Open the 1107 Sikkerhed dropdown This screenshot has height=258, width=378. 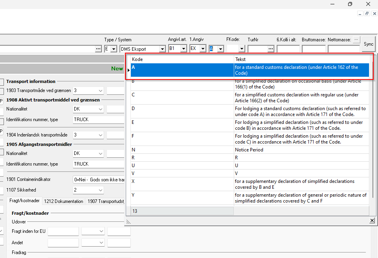(x=101, y=190)
